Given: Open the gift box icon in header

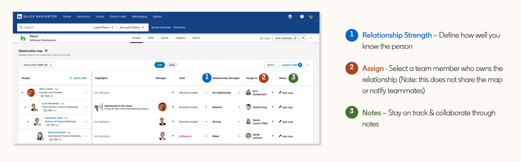Looking at the screenshot, I should pyautogui.click(x=290, y=16).
